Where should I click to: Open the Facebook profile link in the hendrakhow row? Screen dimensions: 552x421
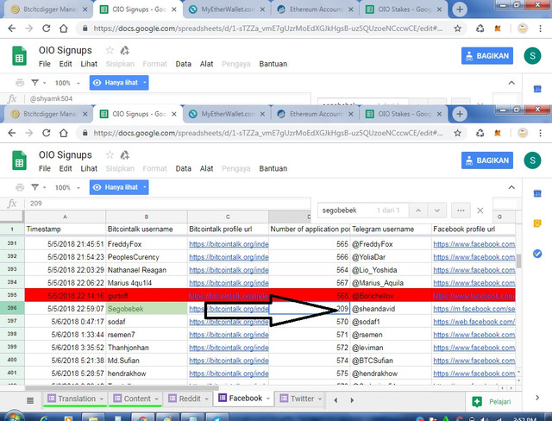[474, 374]
